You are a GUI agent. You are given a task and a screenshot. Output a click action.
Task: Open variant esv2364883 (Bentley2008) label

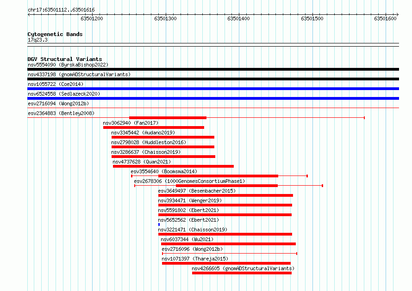tap(61, 113)
